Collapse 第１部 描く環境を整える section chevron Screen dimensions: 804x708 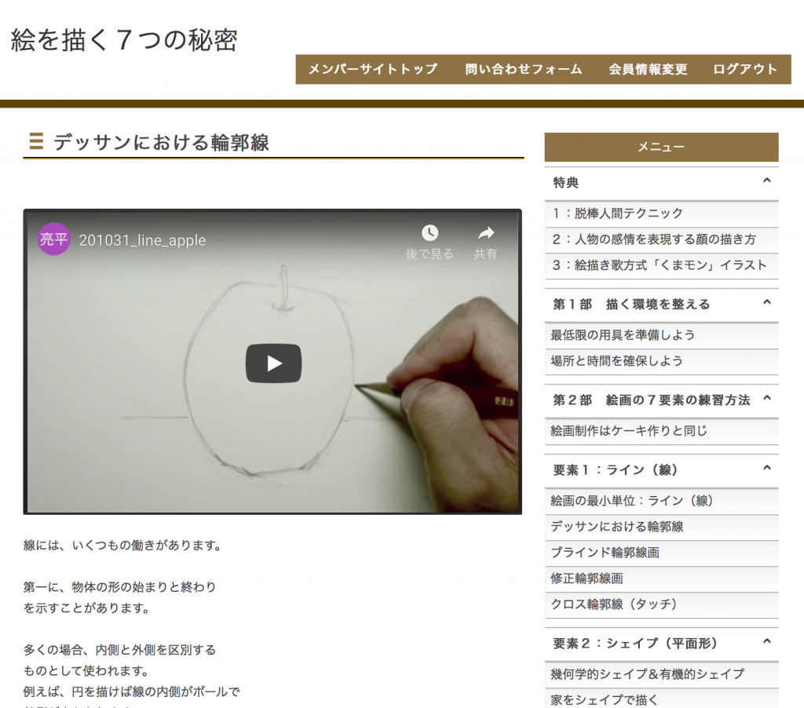(x=767, y=302)
